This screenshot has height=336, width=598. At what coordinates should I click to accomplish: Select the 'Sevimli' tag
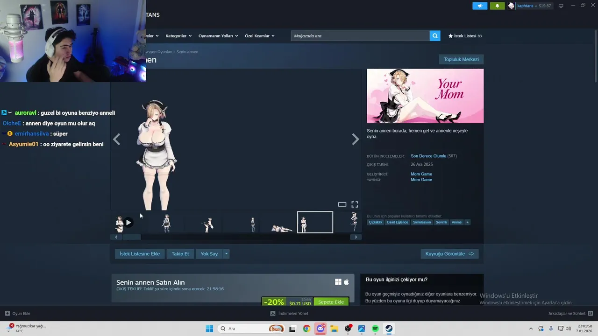tap(441, 222)
